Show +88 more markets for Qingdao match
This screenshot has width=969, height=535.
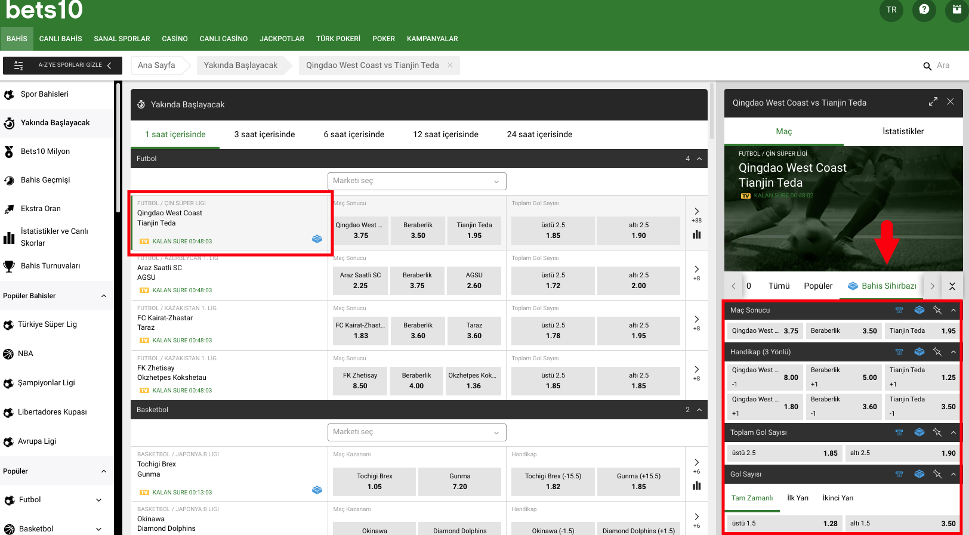(x=696, y=215)
